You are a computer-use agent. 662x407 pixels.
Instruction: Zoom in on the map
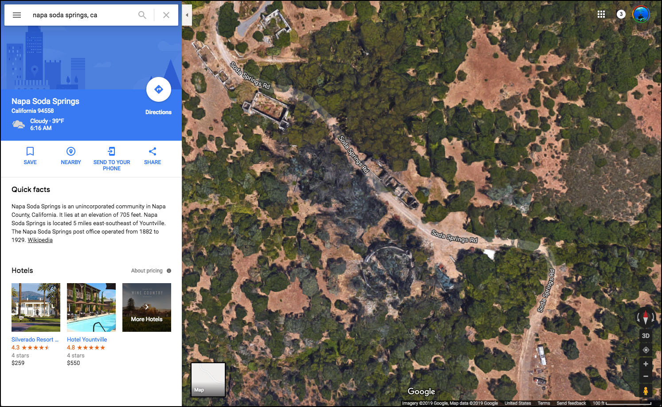646,364
